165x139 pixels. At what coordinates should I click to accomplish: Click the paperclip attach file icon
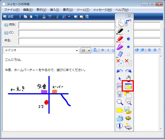(58, 17)
